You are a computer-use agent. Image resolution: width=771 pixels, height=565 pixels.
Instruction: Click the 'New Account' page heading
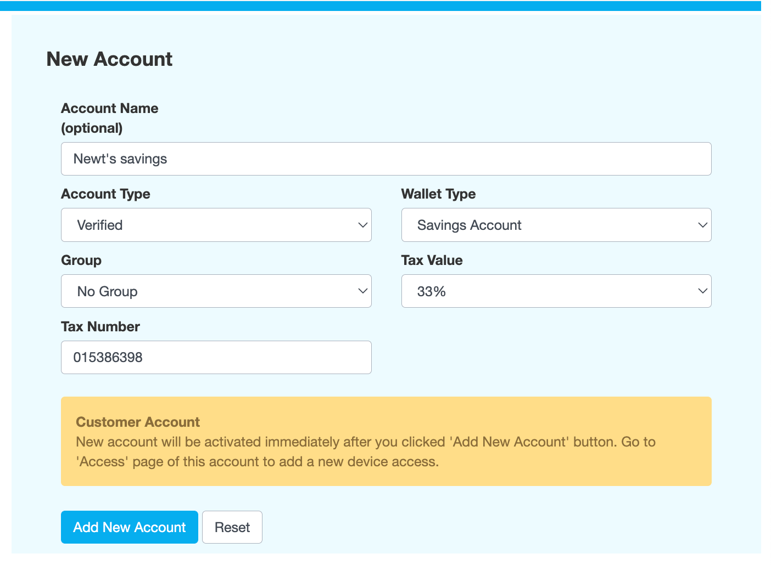coord(109,59)
